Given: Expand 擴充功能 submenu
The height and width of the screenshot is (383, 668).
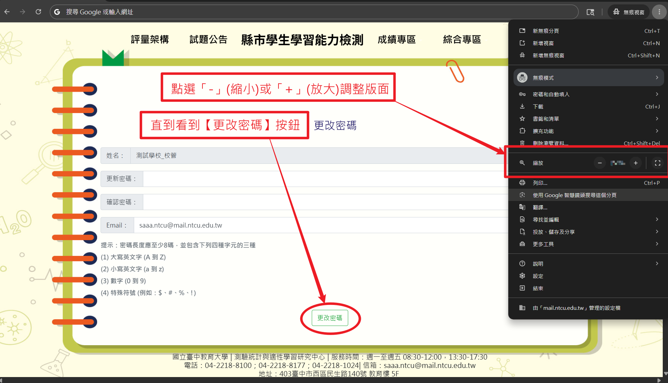Looking at the screenshot, I should click(x=588, y=131).
